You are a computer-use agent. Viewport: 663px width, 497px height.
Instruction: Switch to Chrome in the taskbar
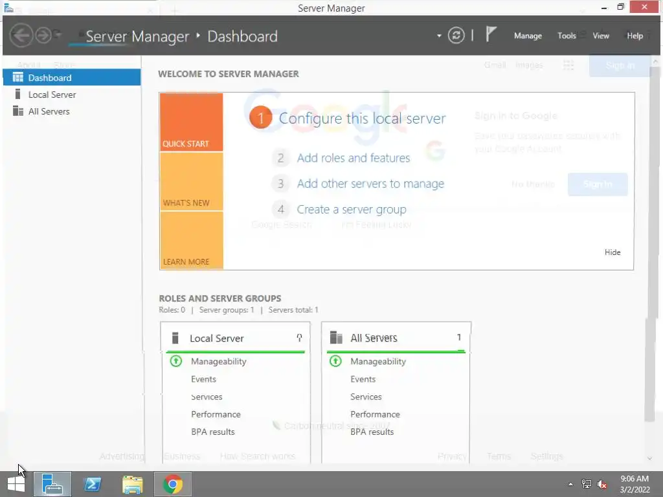[172, 484]
